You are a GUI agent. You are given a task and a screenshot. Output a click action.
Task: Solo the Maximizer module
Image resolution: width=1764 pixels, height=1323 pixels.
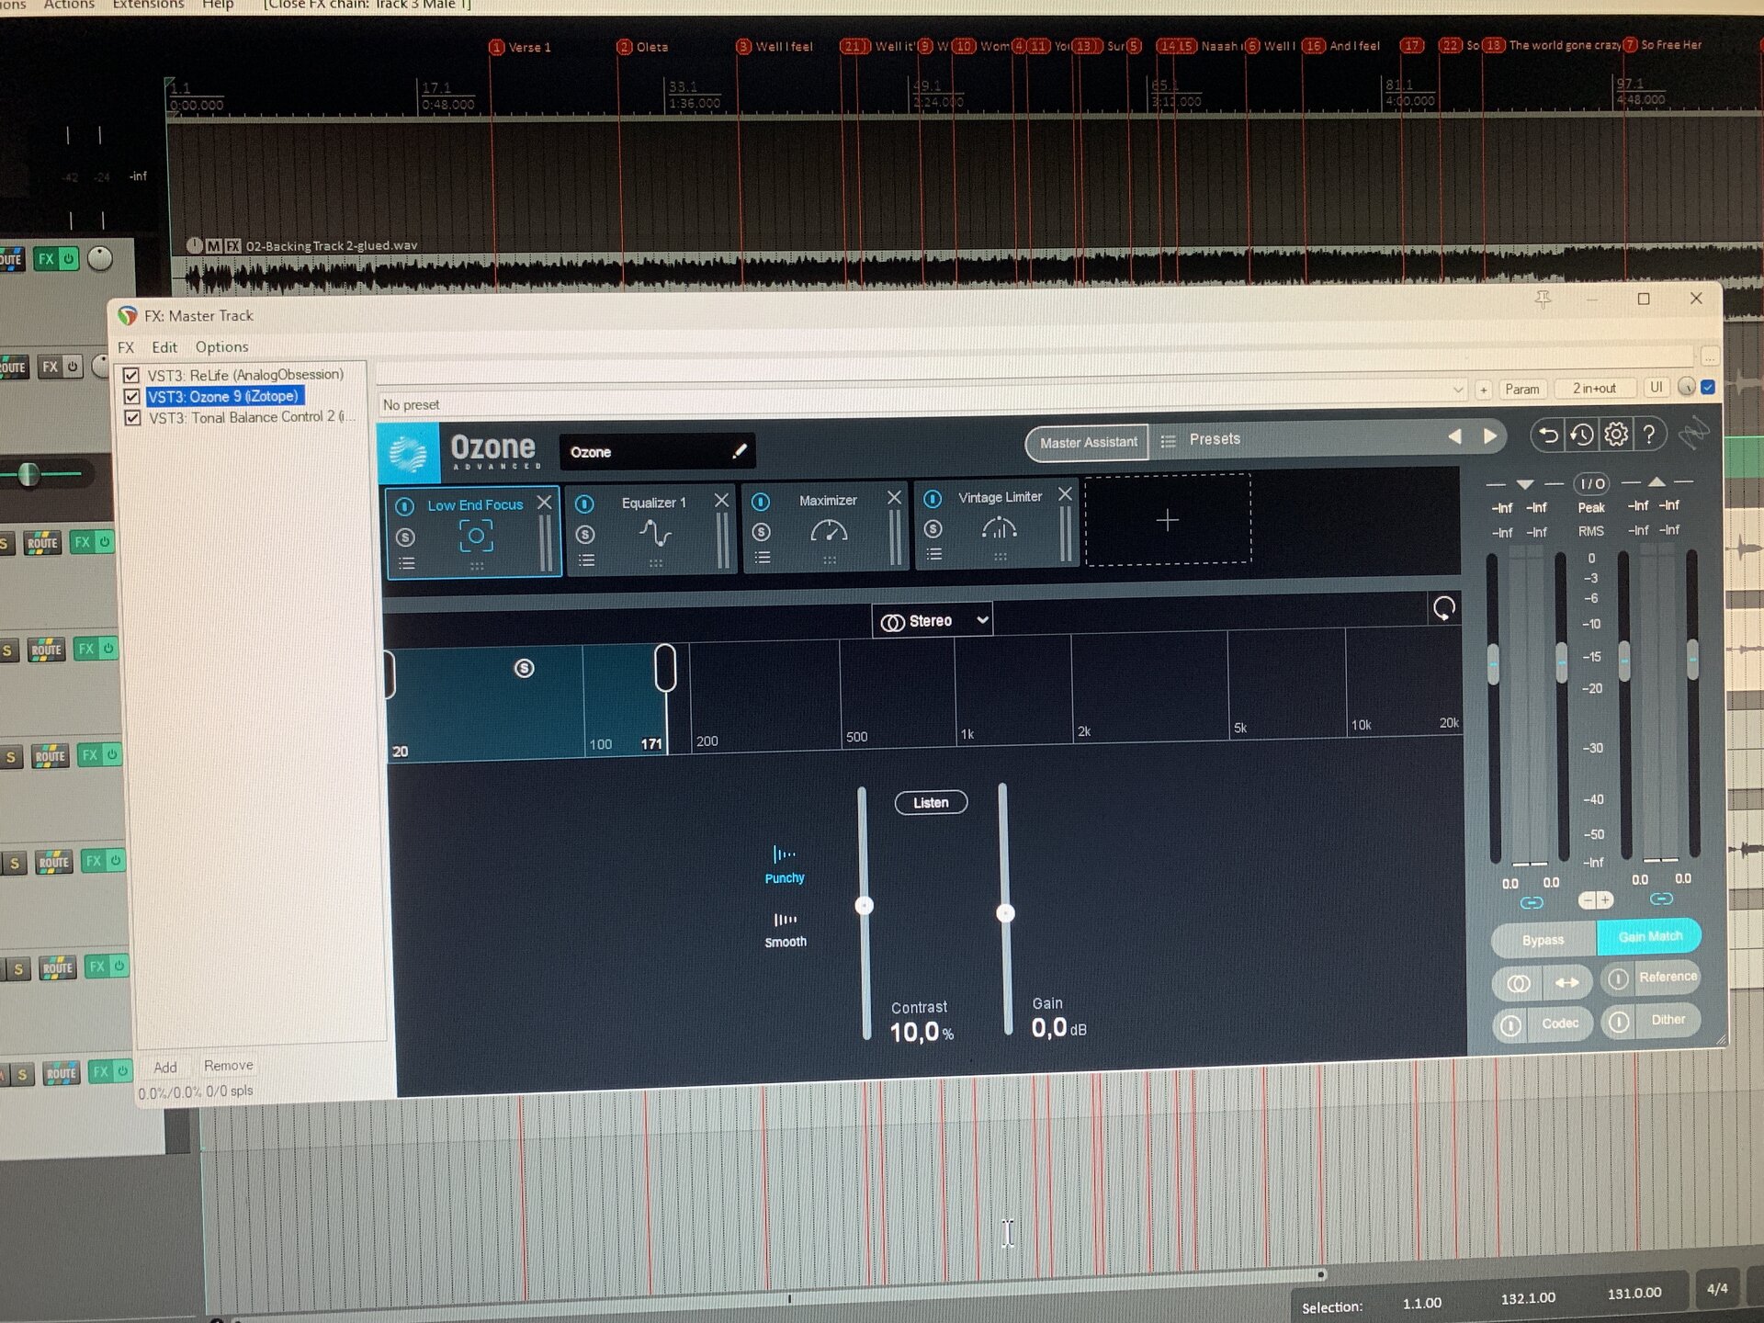pyautogui.click(x=761, y=531)
